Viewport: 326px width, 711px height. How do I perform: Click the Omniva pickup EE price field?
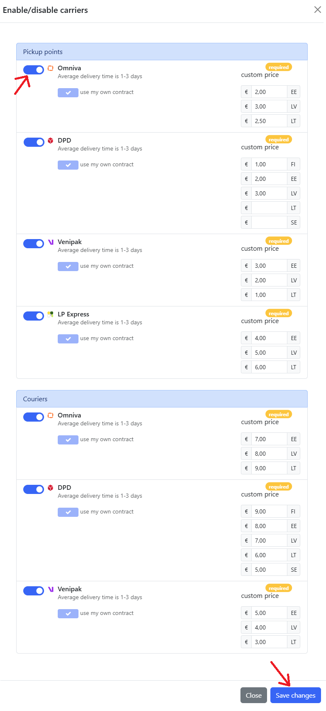tap(269, 92)
